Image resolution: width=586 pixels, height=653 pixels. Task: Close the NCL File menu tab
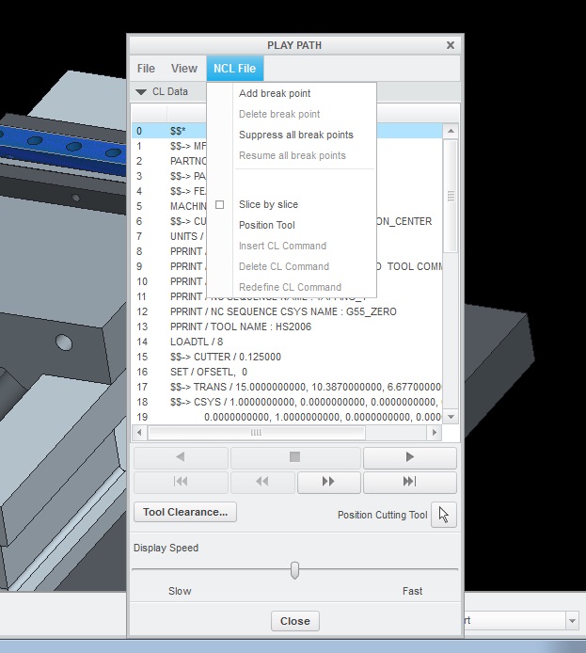pos(235,69)
